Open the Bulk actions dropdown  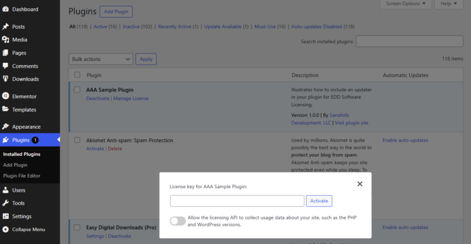(x=101, y=59)
